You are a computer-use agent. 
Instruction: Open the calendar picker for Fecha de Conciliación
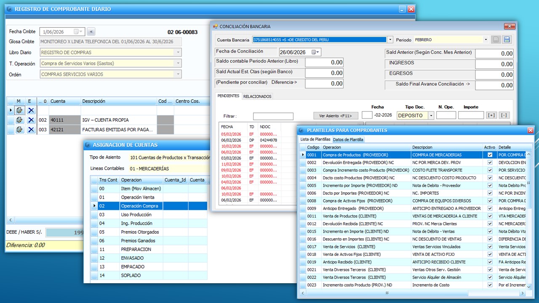(316, 52)
